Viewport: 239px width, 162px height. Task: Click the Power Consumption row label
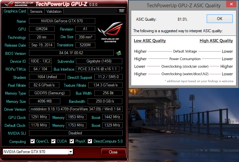185,59
